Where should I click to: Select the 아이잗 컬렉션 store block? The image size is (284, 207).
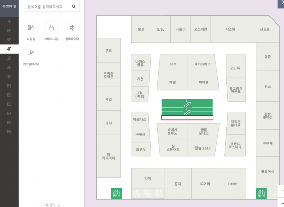coord(108,75)
